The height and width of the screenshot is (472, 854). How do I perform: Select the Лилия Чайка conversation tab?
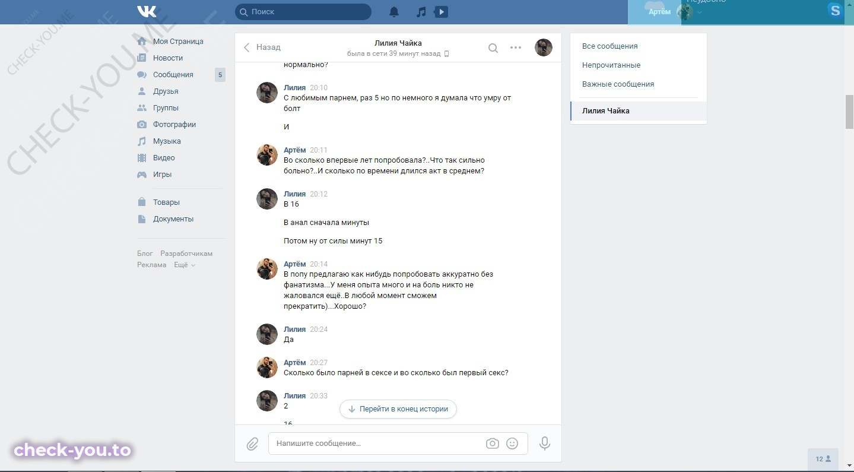click(639, 111)
